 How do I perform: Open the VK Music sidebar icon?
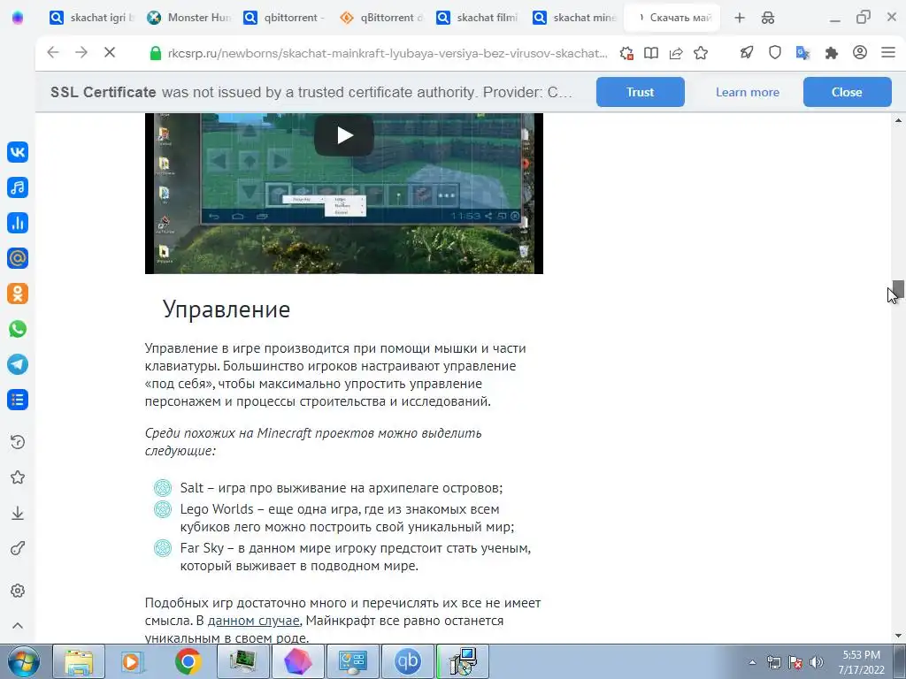click(x=18, y=187)
